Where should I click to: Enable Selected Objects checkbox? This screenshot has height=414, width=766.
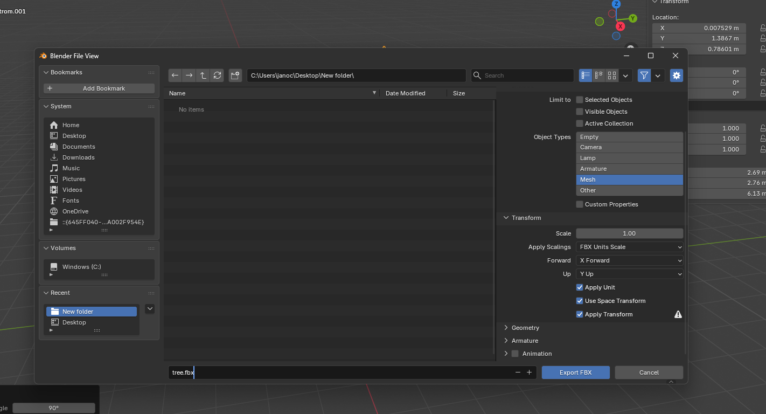pos(580,100)
